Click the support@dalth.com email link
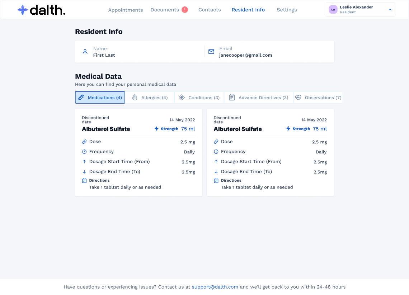 click(215, 287)
